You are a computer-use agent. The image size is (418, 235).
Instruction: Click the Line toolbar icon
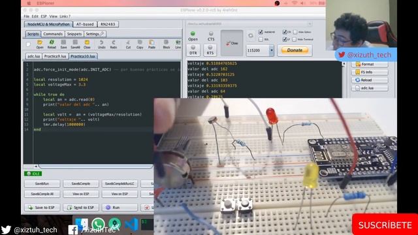point(178,44)
